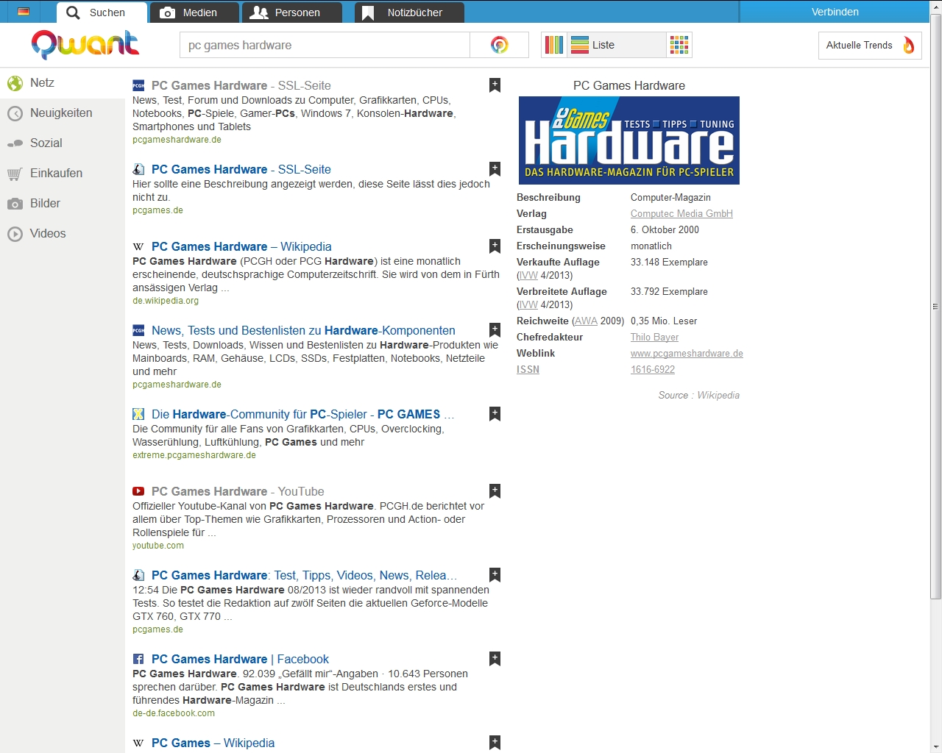
Task: Focus the search field with pc games hardware
Action: (x=325, y=45)
